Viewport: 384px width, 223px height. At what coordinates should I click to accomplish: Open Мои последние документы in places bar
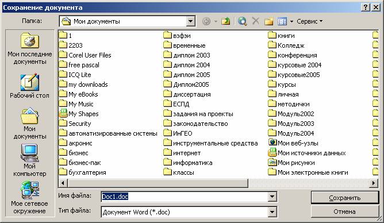pos(30,49)
